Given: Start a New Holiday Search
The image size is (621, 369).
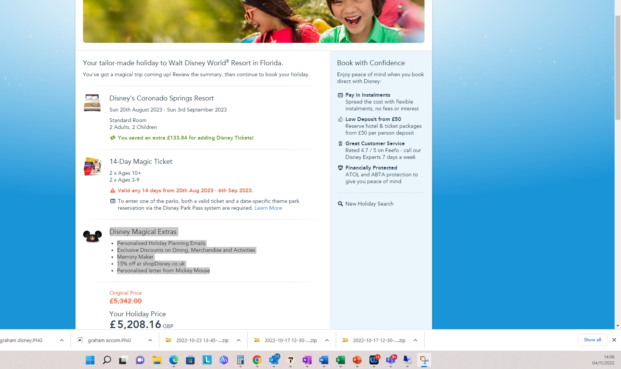Looking at the screenshot, I should (369, 204).
